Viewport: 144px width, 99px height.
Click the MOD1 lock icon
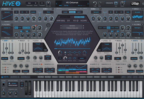tap(29, 41)
